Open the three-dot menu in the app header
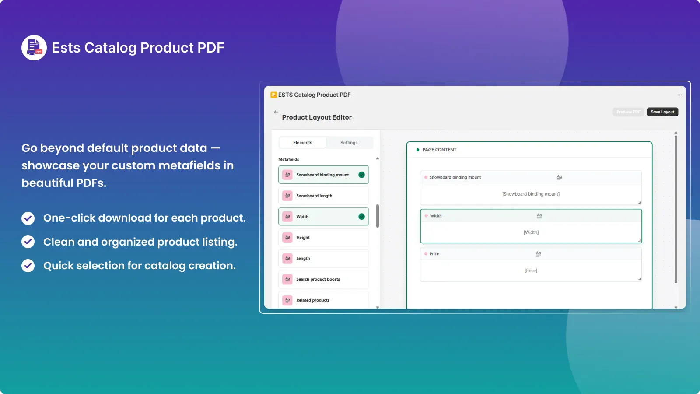 pyautogui.click(x=679, y=95)
